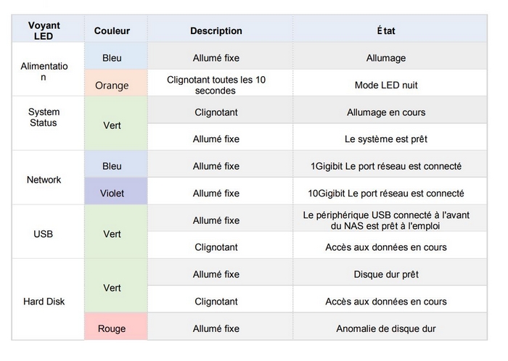
Task: Click the "Anomalie de disque dur" cell
Action: click(x=386, y=328)
